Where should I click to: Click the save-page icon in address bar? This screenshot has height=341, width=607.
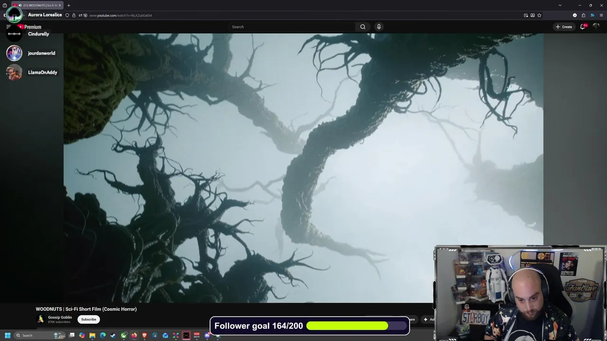pos(533,16)
